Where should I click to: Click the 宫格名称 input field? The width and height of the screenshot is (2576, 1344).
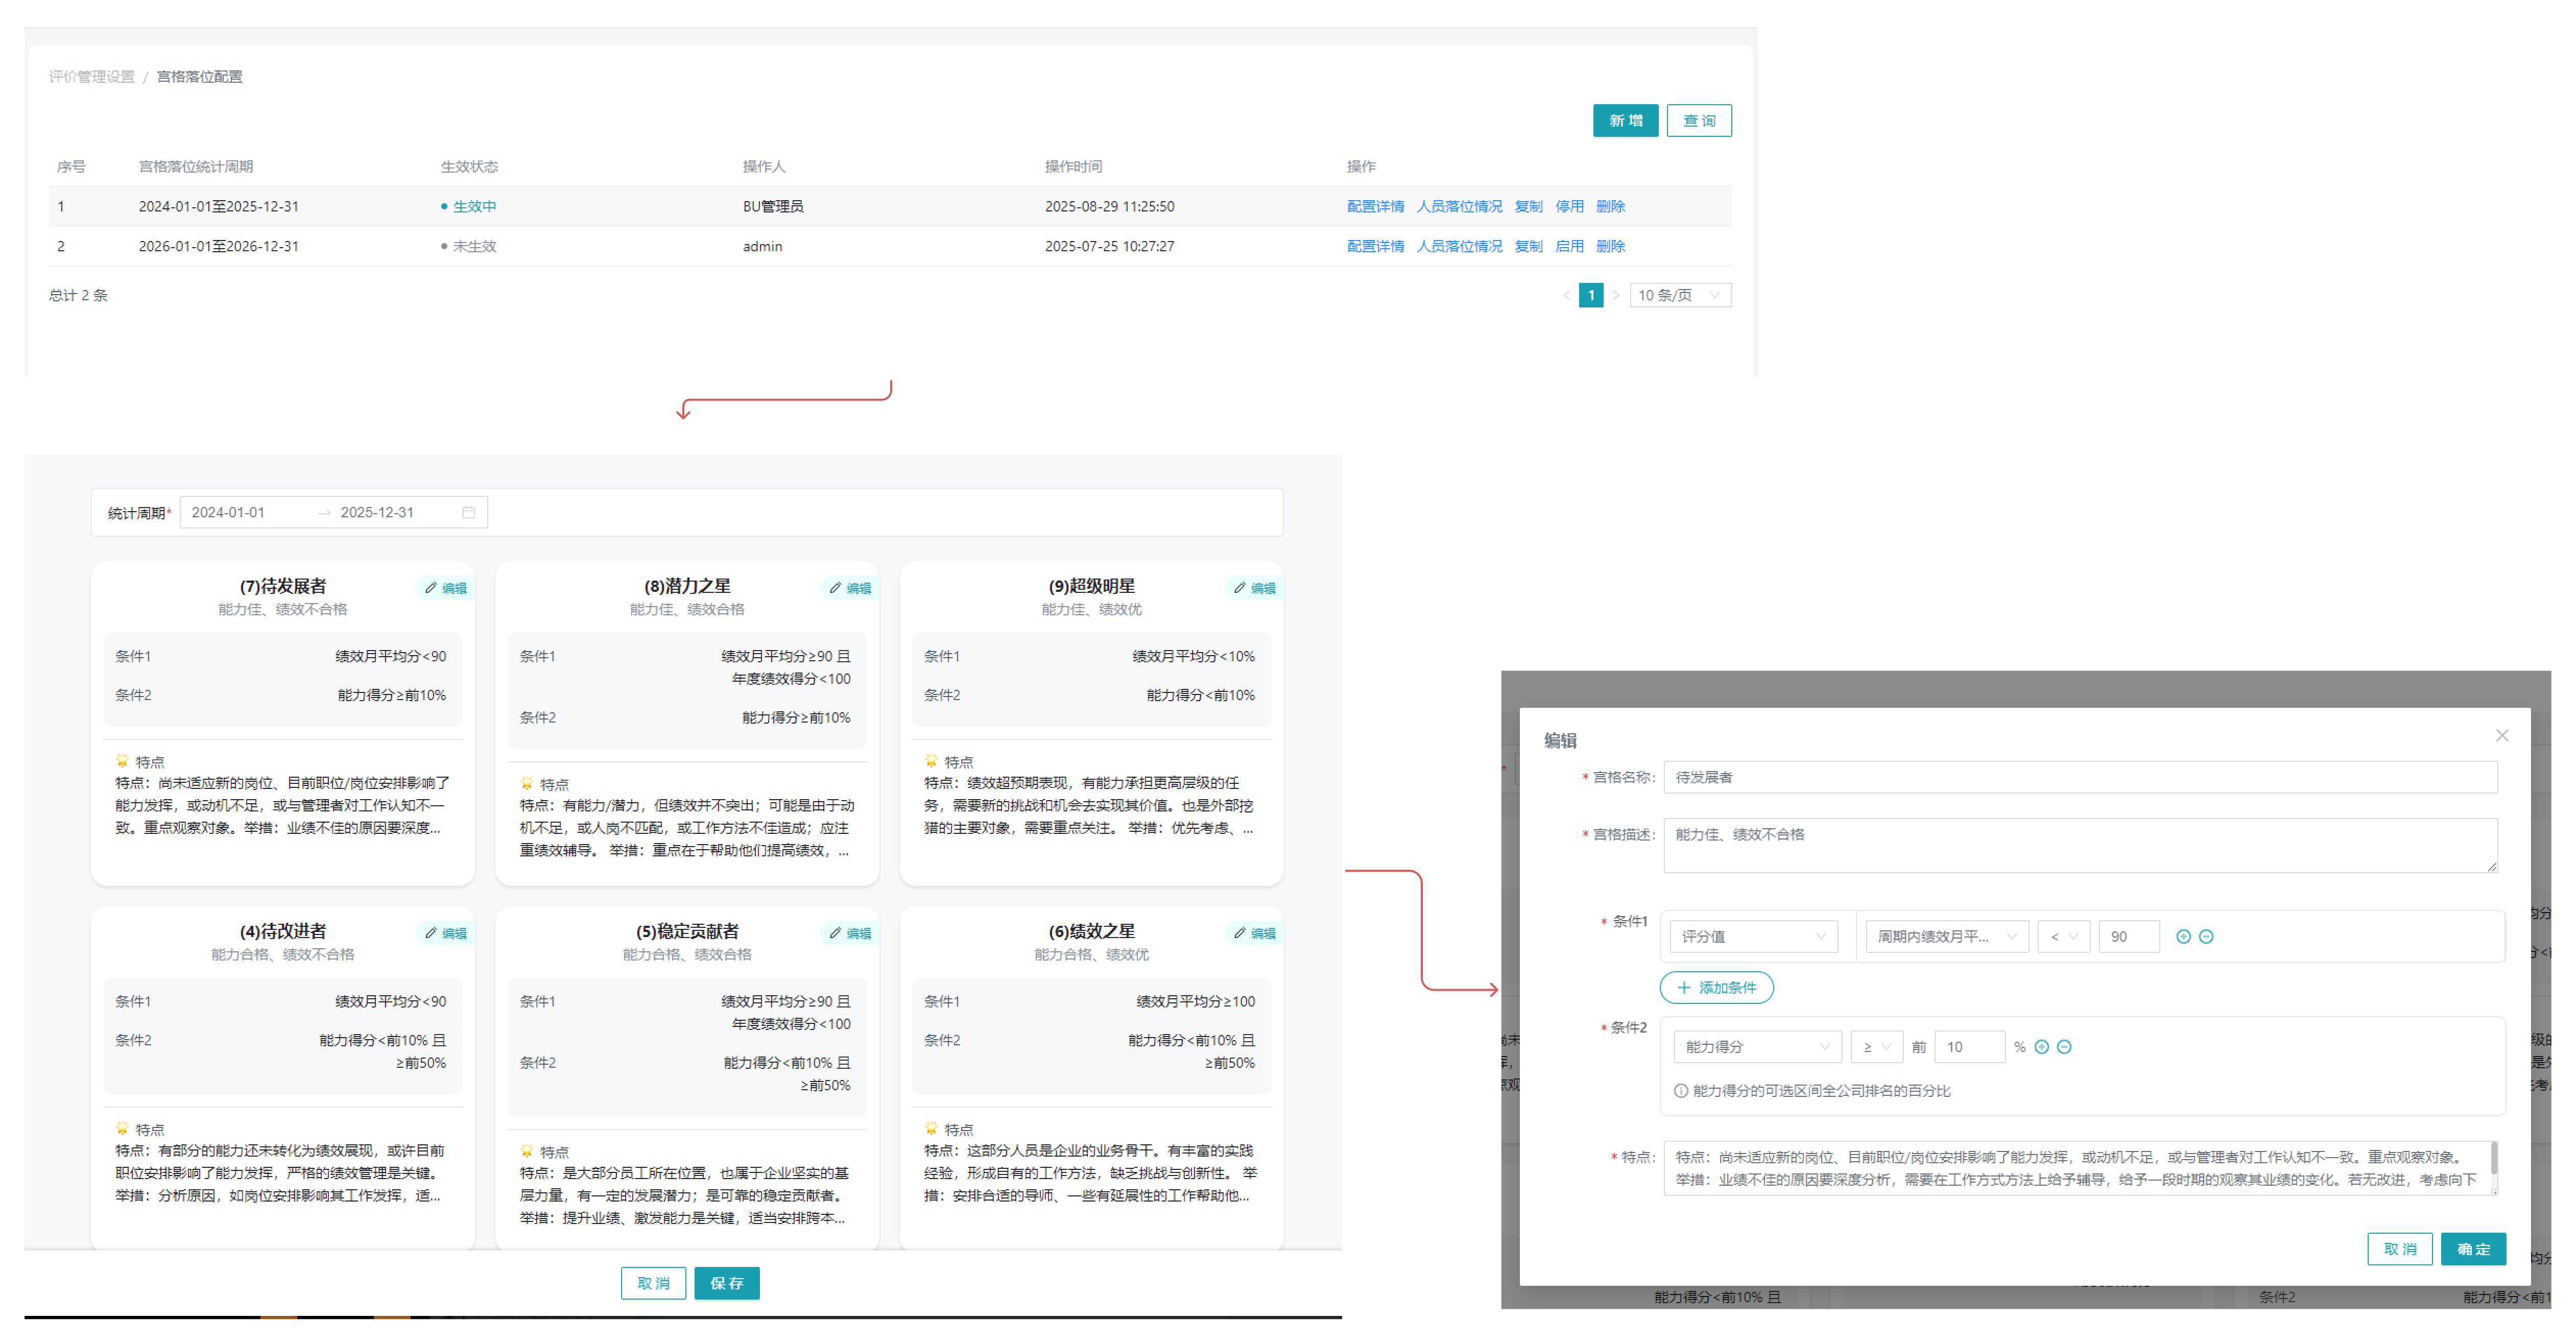pyautogui.click(x=2079, y=778)
